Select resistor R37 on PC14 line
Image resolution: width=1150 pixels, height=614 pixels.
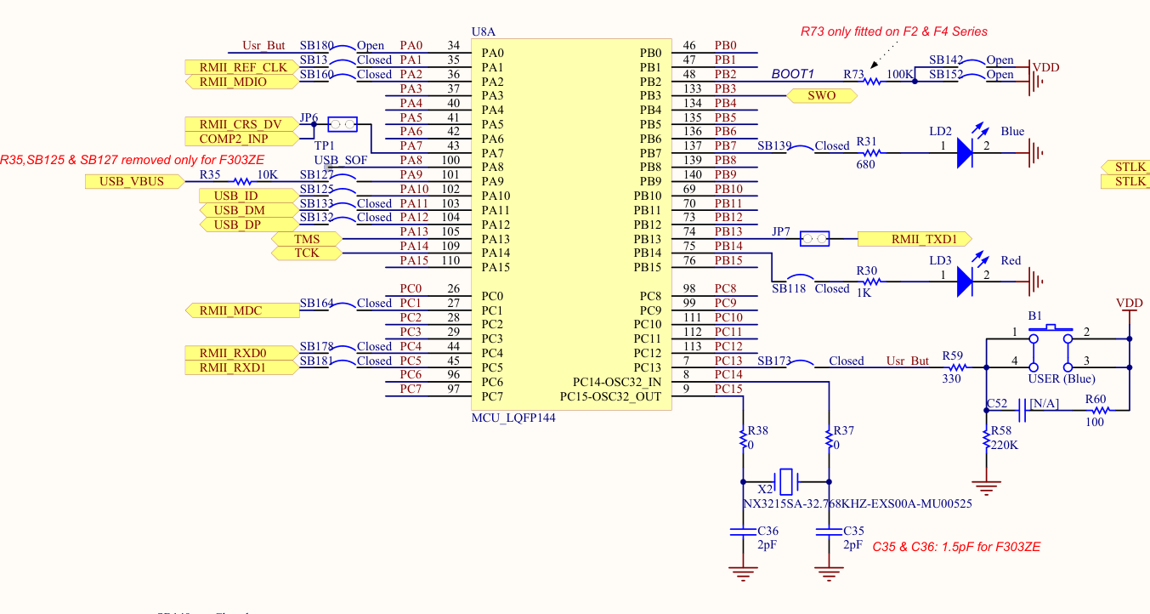click(x=830, y=441)
